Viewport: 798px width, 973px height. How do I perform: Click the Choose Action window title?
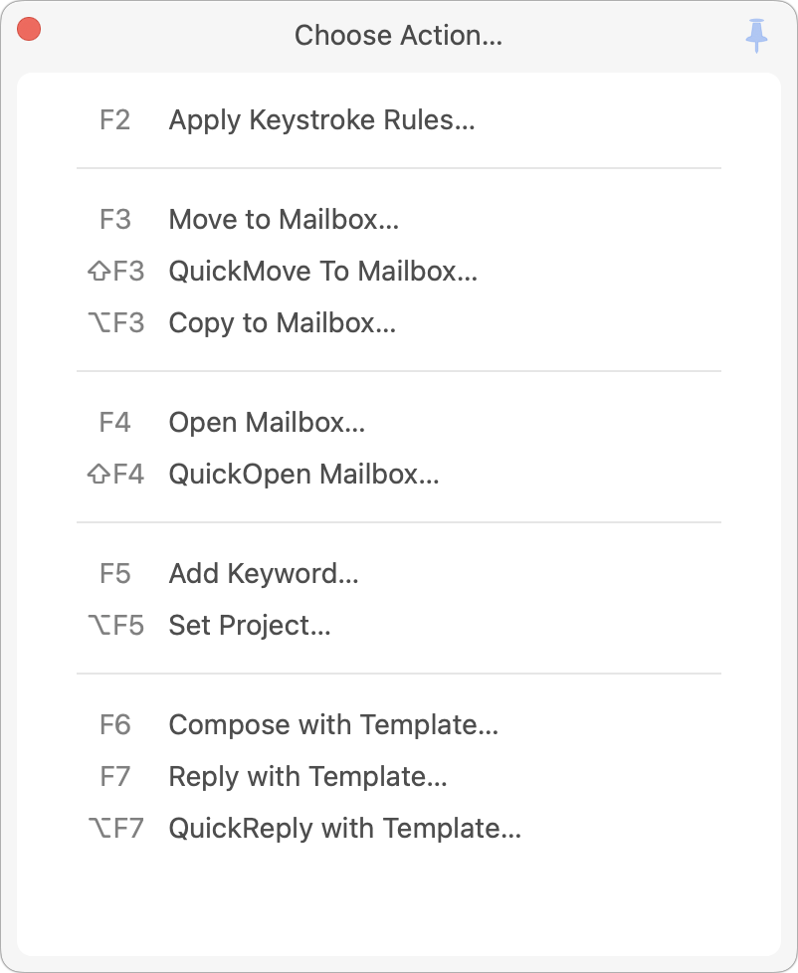tap(398, 36)
